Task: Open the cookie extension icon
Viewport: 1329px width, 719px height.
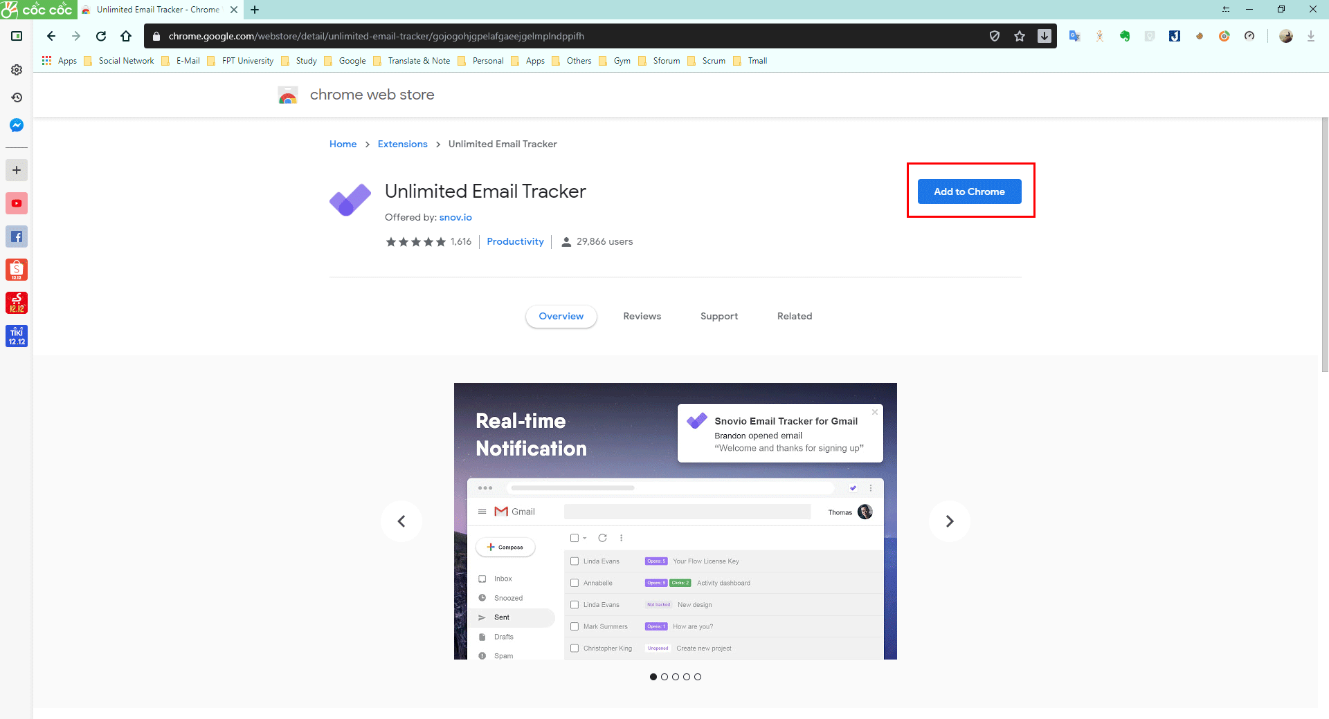Action: (1200, 36)
